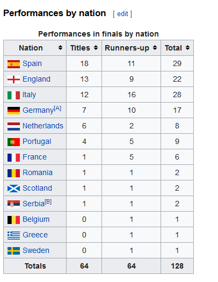Open the Netherlands link

tap(43, 126)
